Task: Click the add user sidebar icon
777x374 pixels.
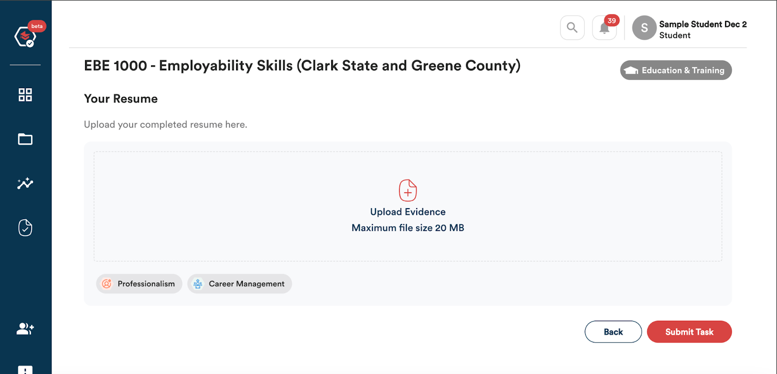Action: (x=25, y=329)
